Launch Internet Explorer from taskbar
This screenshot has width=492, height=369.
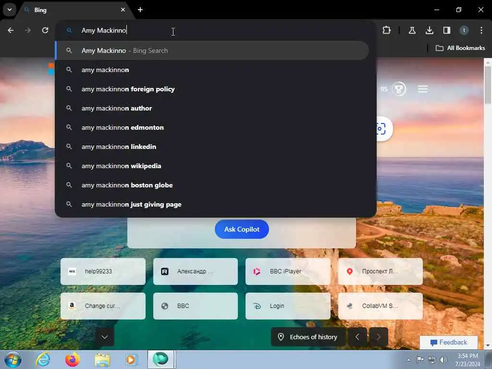[43, 359]
